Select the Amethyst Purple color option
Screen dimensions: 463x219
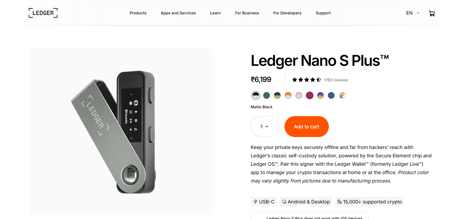pyautogui.click(x=320, y=95)
